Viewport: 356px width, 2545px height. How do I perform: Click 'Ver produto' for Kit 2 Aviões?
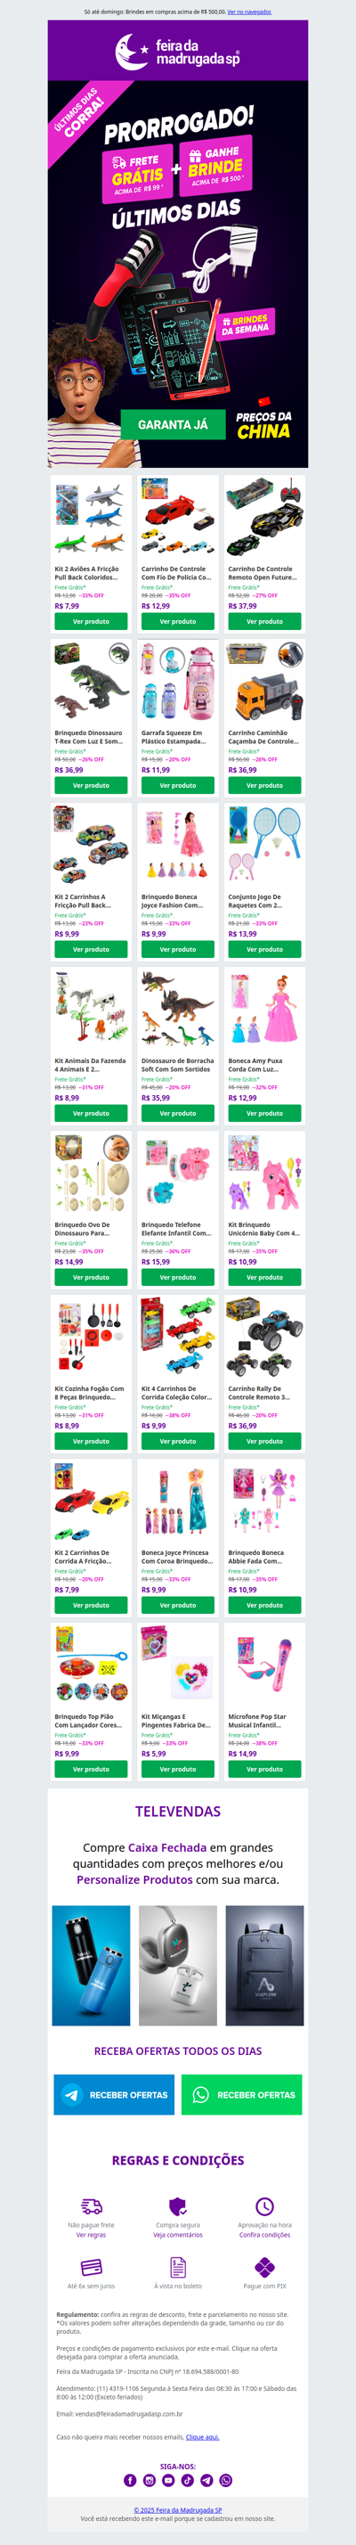[x=91, y=621]
